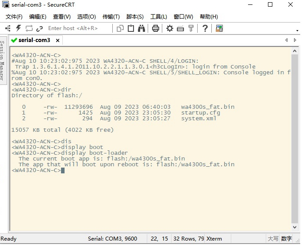302x245 pixels.
Task: Click the terminal scrollbar down arrow
Action: tap(294, 227)
